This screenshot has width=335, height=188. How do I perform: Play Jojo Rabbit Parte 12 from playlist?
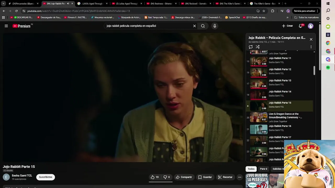click(x=280, y=72)
